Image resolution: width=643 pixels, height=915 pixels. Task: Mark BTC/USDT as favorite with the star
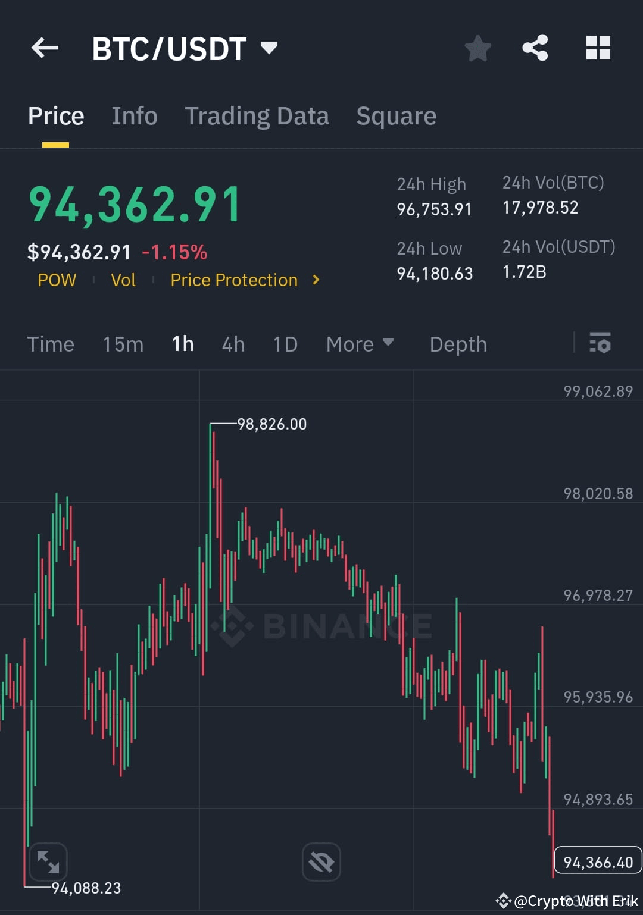[478, 48]
